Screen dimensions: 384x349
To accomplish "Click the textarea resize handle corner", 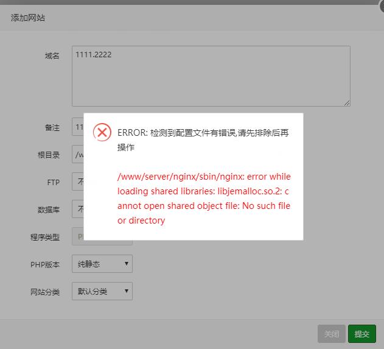I will pyautogui.click(x=347, y=103).
